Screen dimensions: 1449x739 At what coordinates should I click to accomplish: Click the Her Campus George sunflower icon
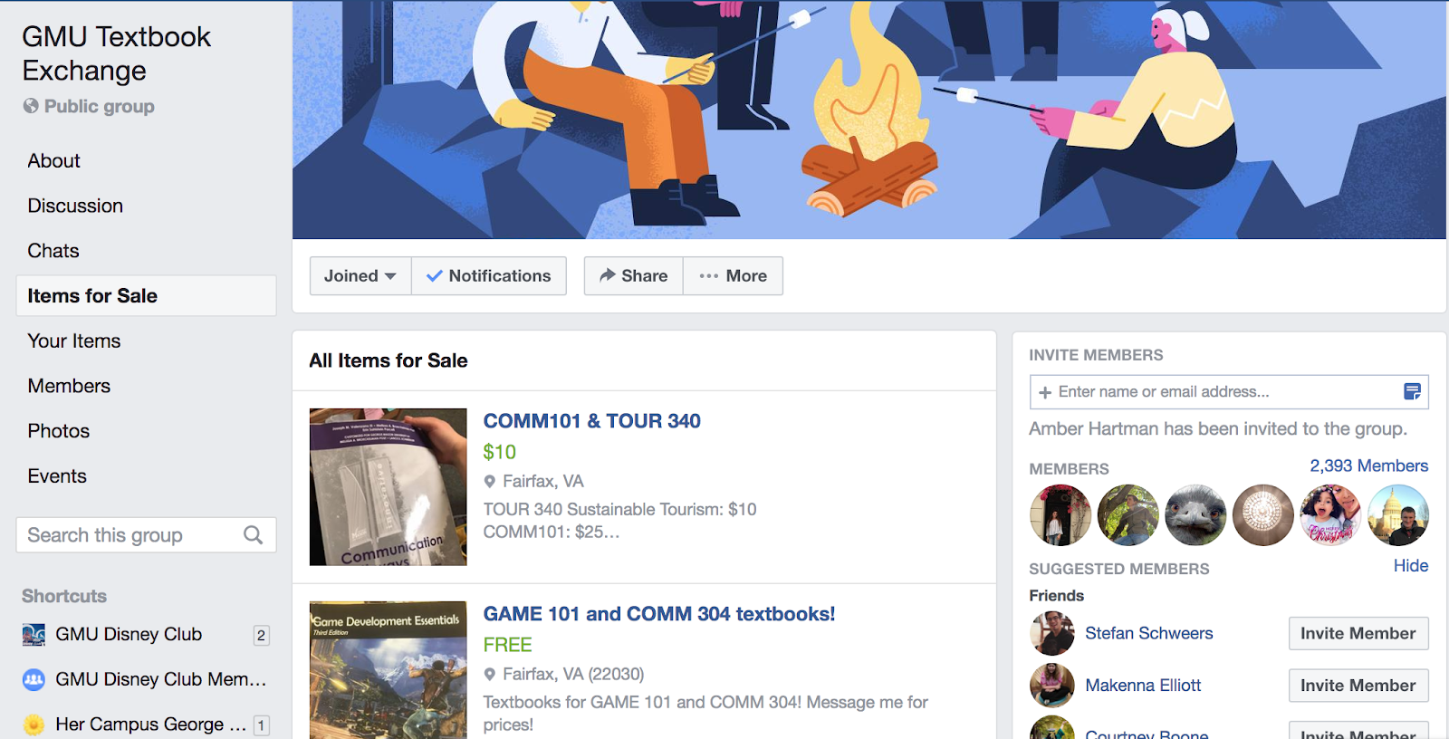click(34, 725)
